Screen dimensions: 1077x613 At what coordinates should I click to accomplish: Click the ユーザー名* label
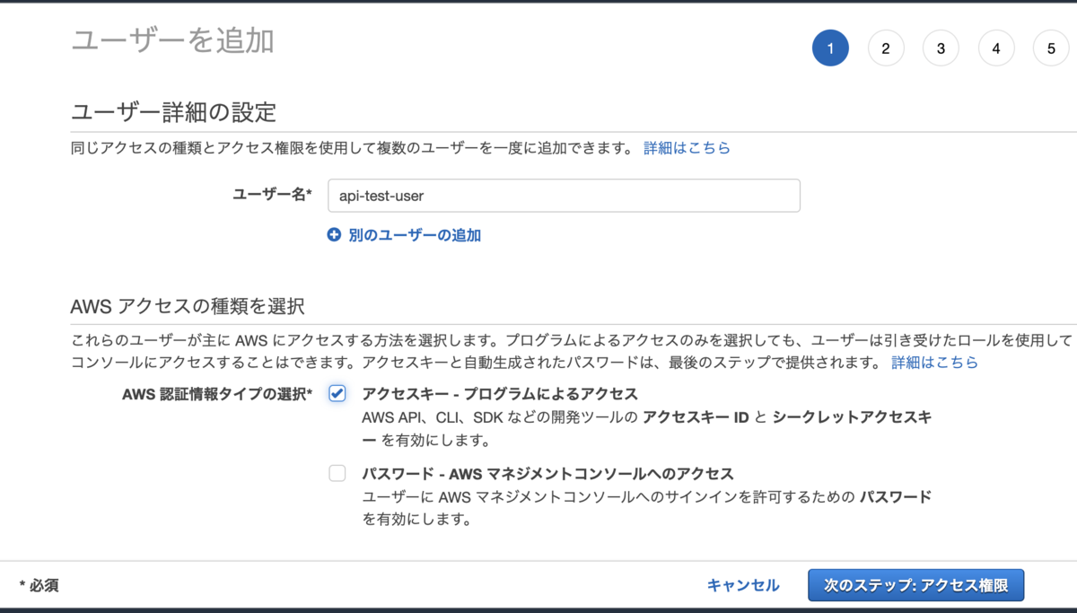click(x=272, y=195)
